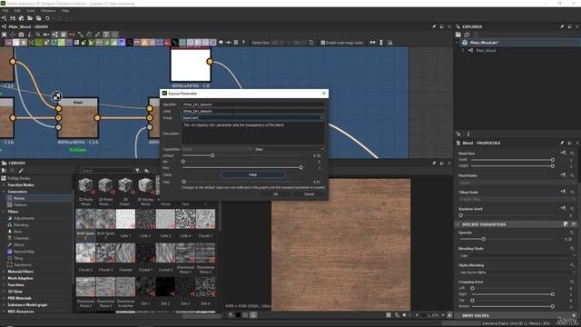This screenshot has height=327, width=581.
Task: Click the open folder icon in main toolbar
Action: click(30, 18)
